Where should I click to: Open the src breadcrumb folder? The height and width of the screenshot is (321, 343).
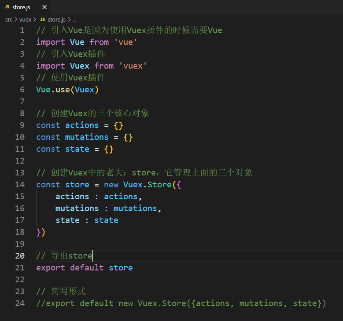(9, 20)
